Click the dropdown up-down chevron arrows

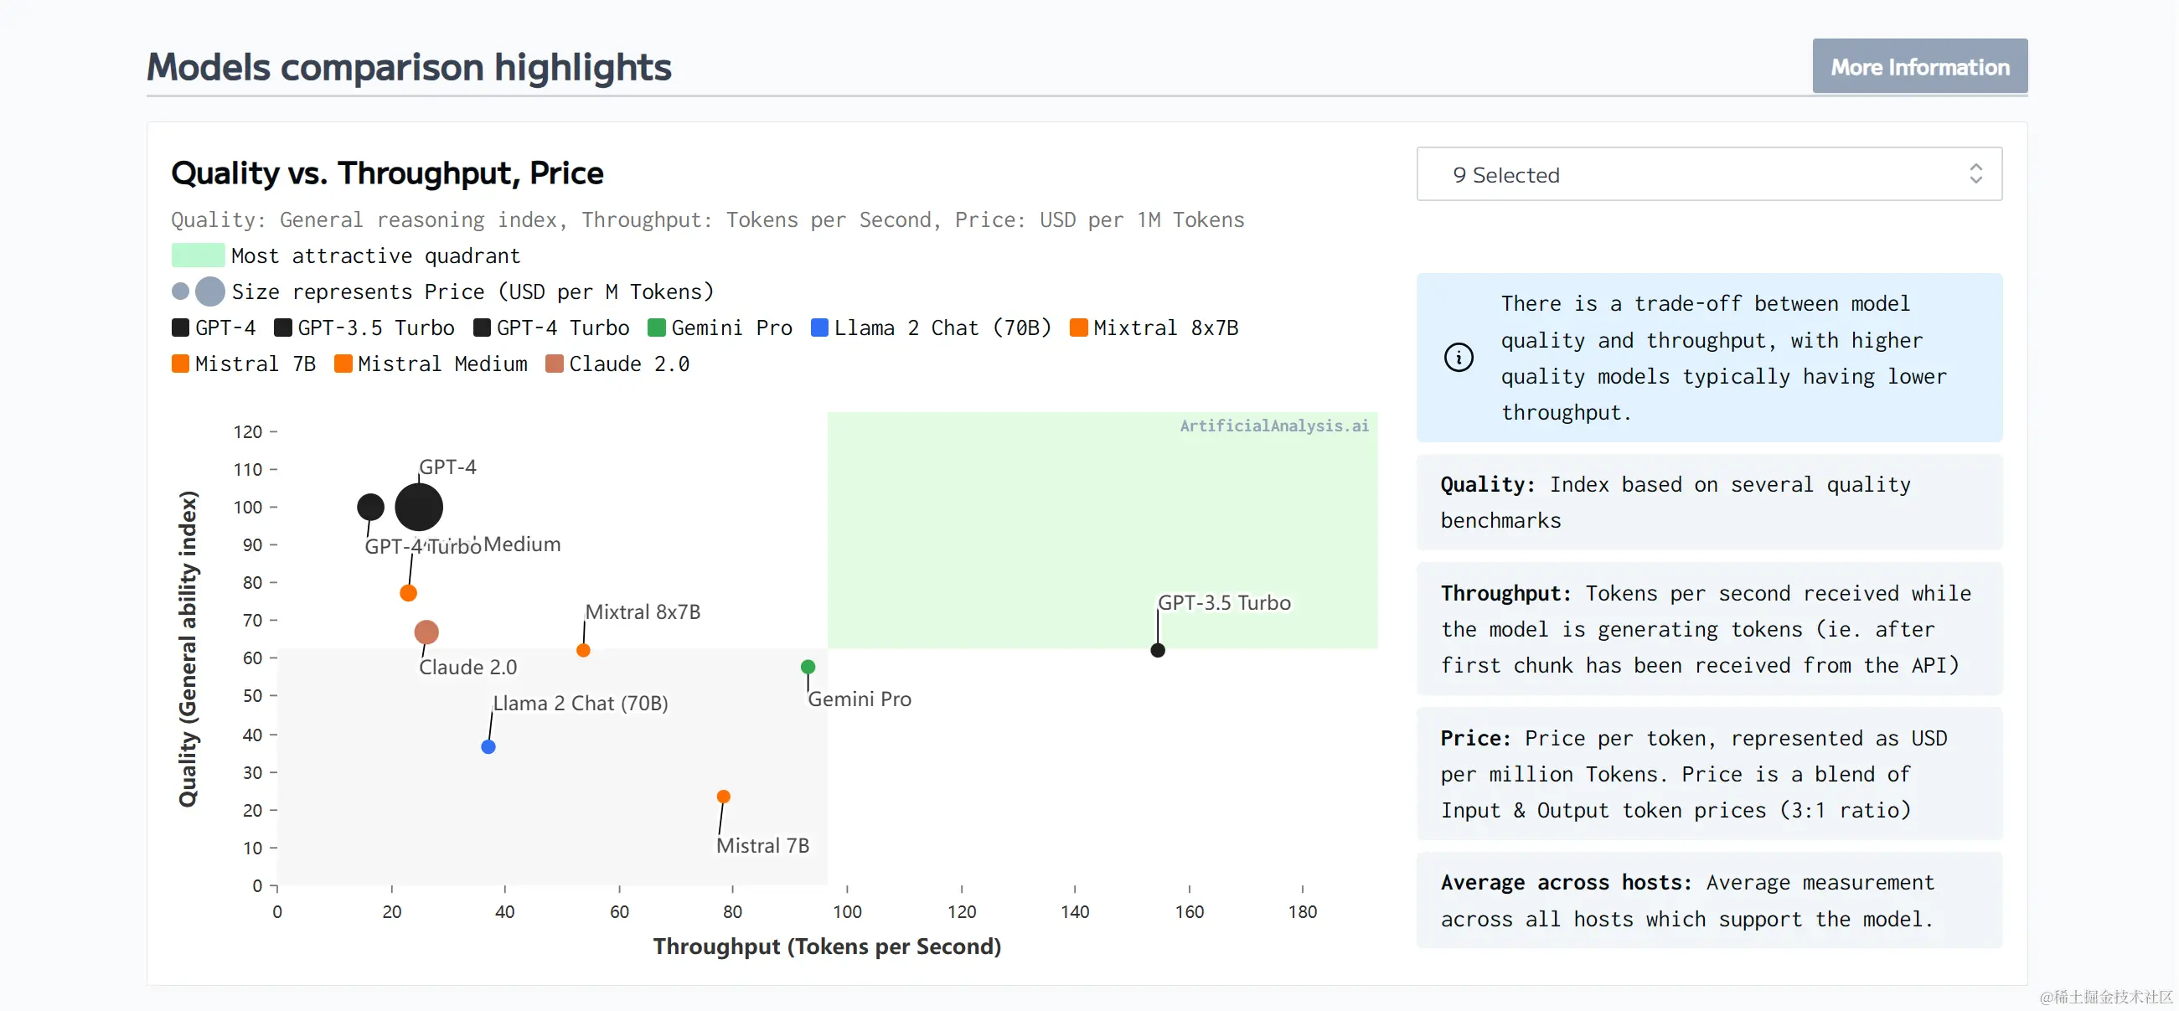pos(1975,174)
